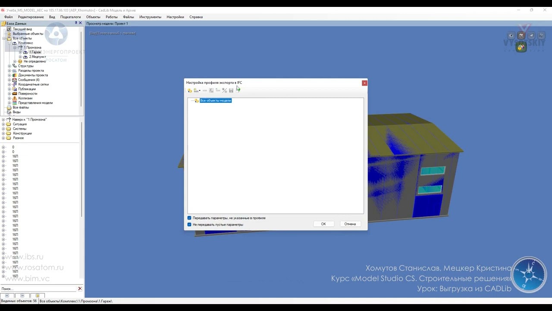Click the function Fx icon in dialog toolbar

click(211, 90)
